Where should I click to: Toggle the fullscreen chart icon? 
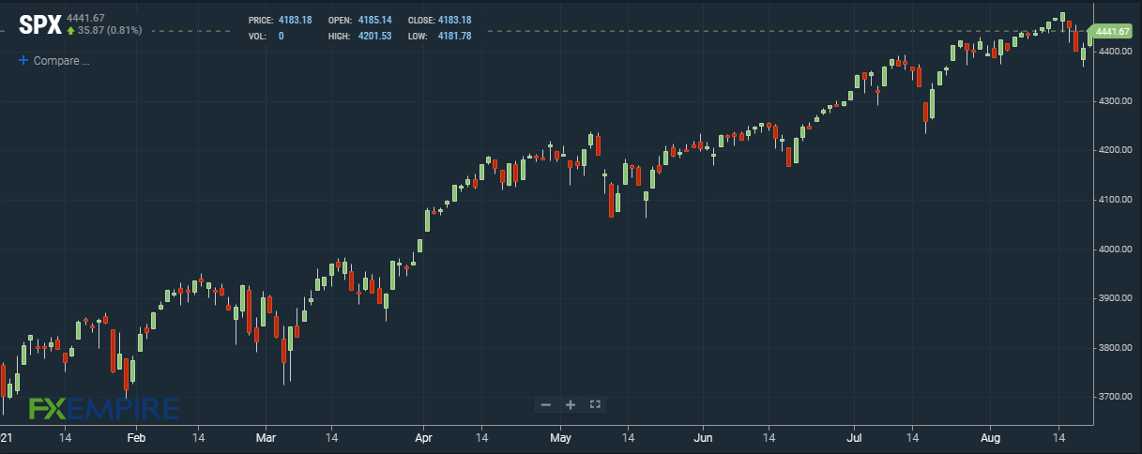point(595,404)
